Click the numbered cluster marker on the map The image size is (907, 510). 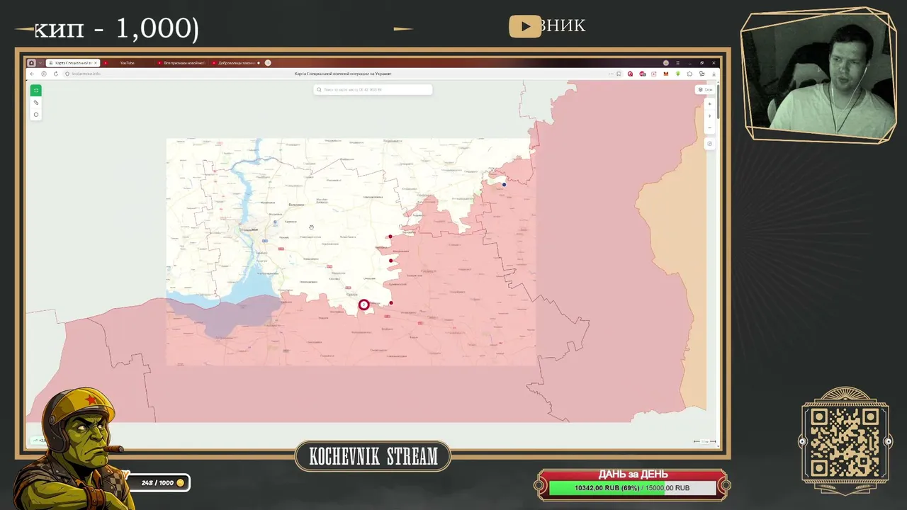[x=364, y=305]
